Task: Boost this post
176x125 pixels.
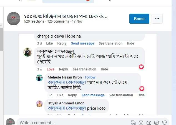Action: coord(139,19)
